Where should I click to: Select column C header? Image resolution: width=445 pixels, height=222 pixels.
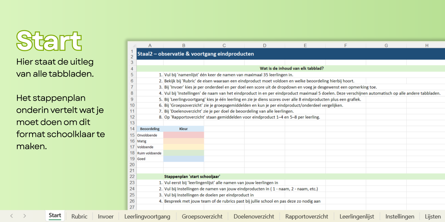click(x=224, y=46)
